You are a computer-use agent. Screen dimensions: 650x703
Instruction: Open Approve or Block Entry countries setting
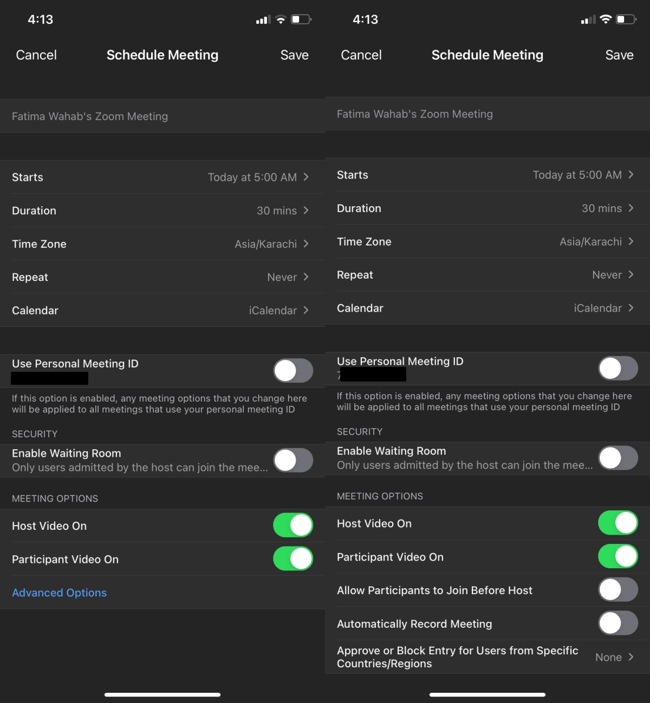click(x=487, y=657)
